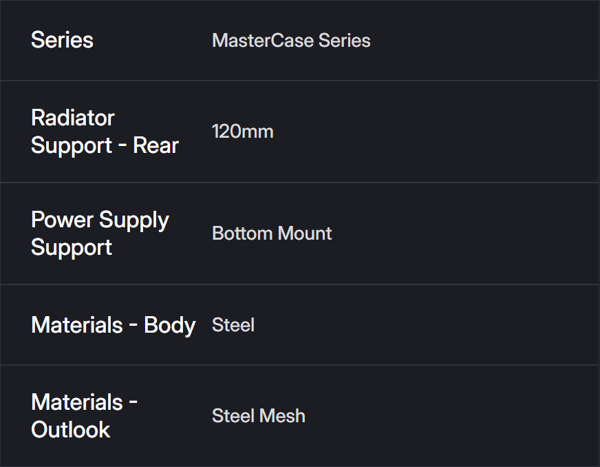Click the divider below the Materials - Body row
The image size is (600, 467).
[300, 365]
